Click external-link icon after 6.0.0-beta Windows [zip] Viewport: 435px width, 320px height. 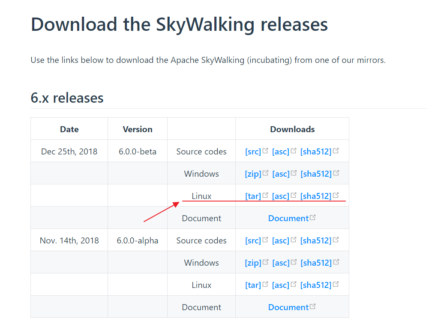point(265,173)
